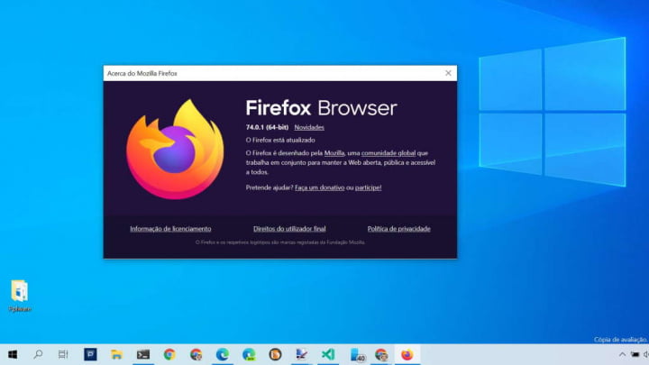Viewport: 649px width, 365px height.
Task: Open the plain Google Chrome taskbar icon
Action: 169,355
